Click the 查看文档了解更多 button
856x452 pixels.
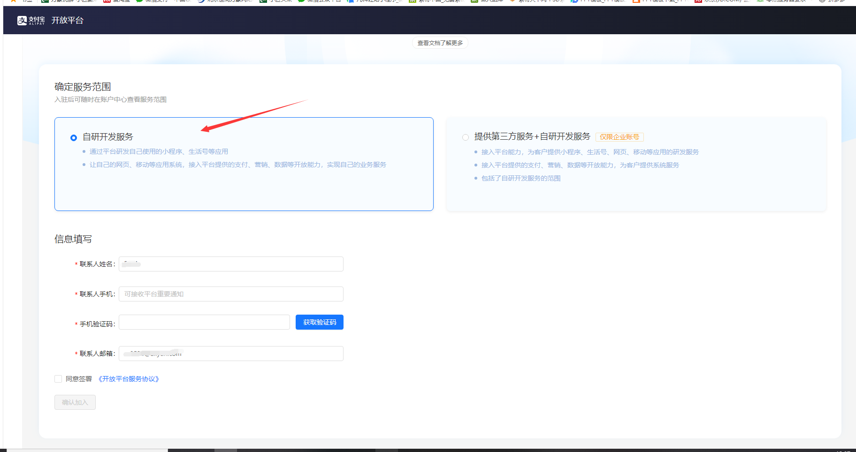pos(440,43)
